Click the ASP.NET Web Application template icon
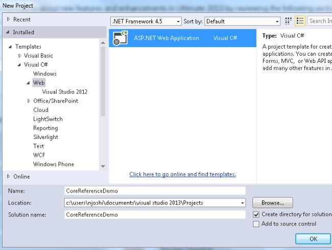This screenshot has width=332, height=250. point(120,38)
